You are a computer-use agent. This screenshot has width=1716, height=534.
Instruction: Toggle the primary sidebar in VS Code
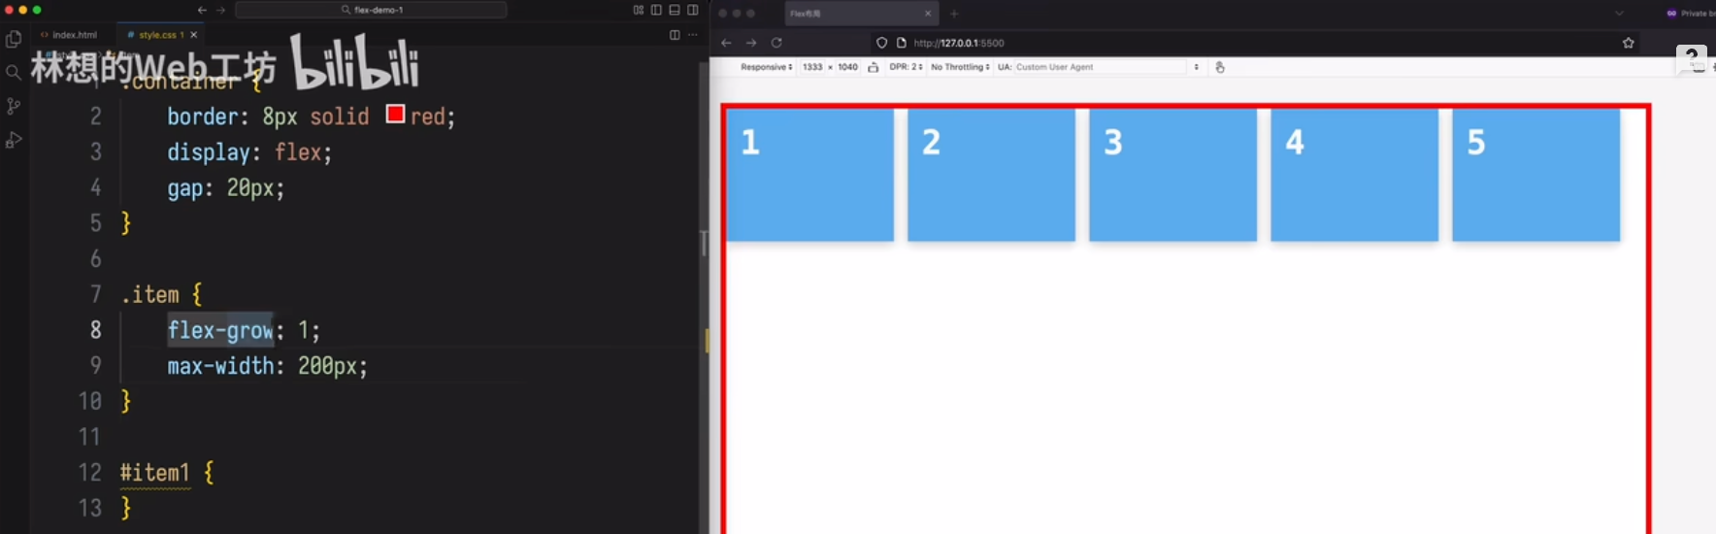pyautogui.click(x=656, y=10)
